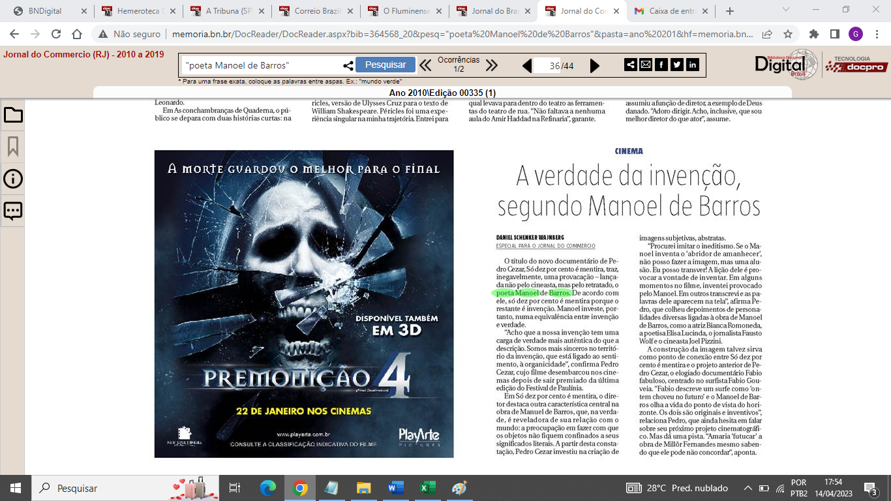This screenshot has width=891, height=501.
Task: Reload the page
Action: coord(56,34)
